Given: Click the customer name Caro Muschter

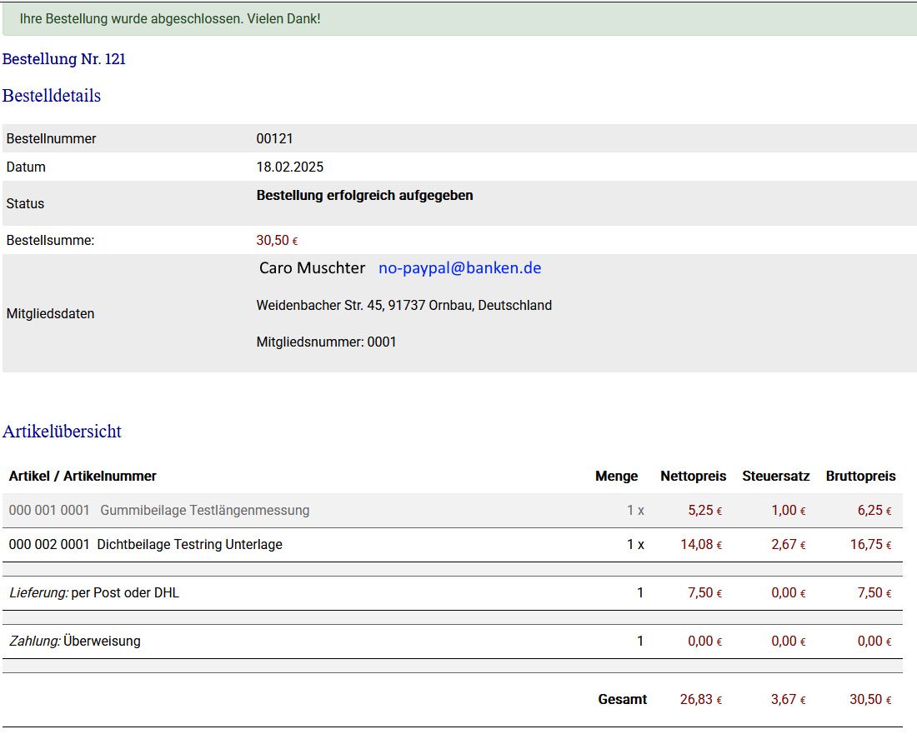Looking at the screenshot, I should [312, 268].
